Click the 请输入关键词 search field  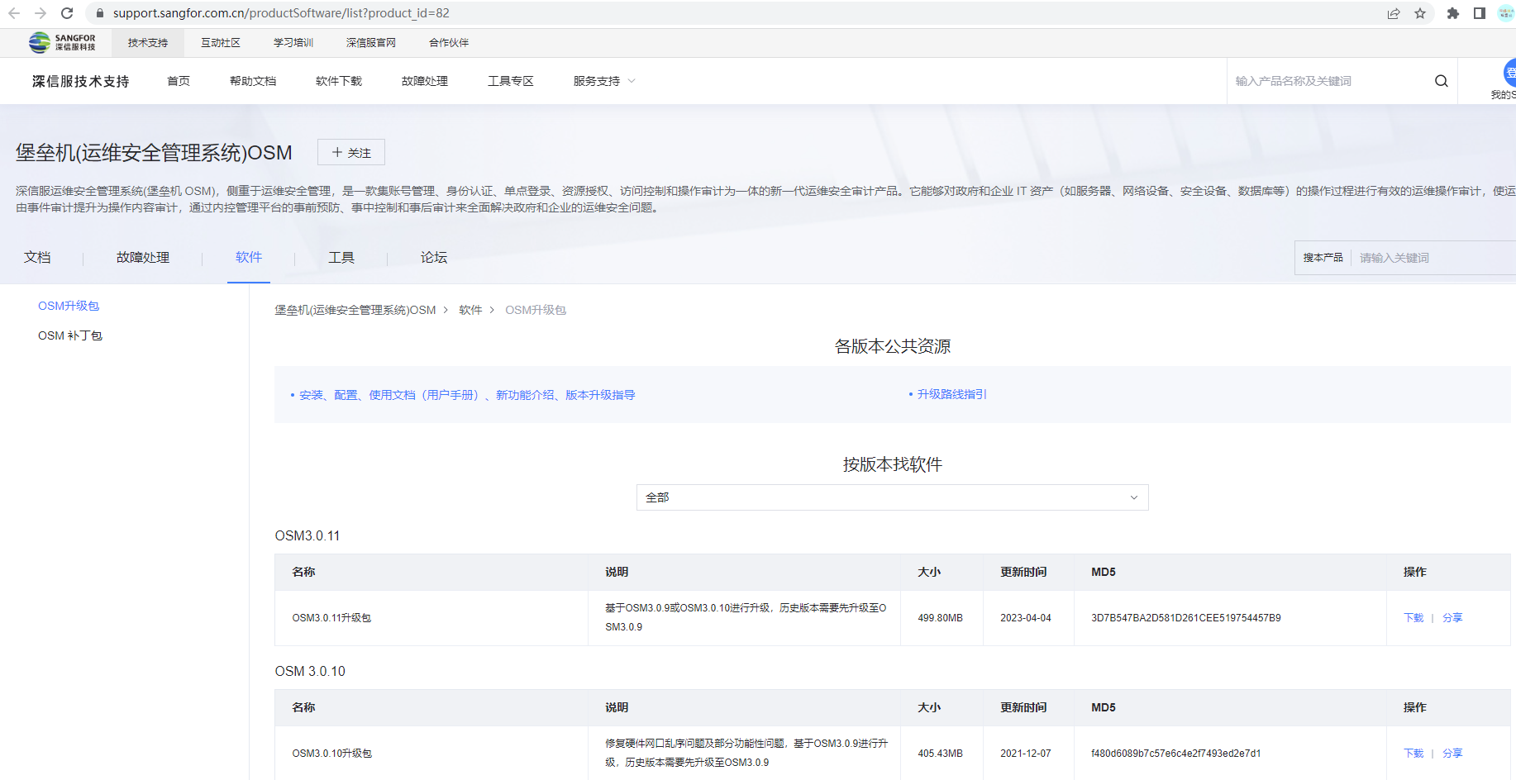click(1434, 258)
